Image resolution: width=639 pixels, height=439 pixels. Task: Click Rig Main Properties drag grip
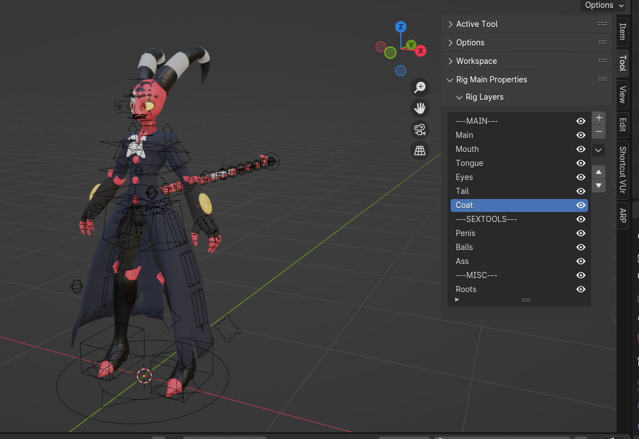point(603,80)
